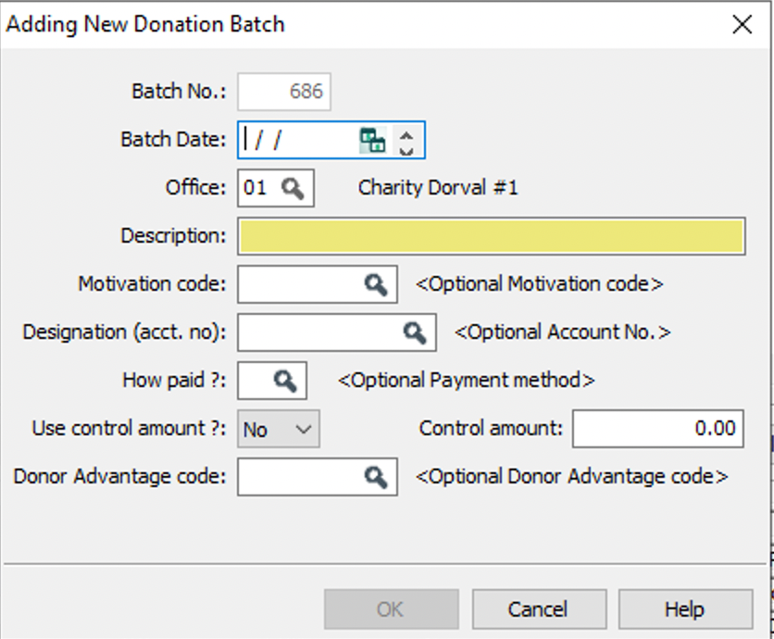774x639 pixels.
Task: Select the Motivation code input box
Action: (300, 284)
